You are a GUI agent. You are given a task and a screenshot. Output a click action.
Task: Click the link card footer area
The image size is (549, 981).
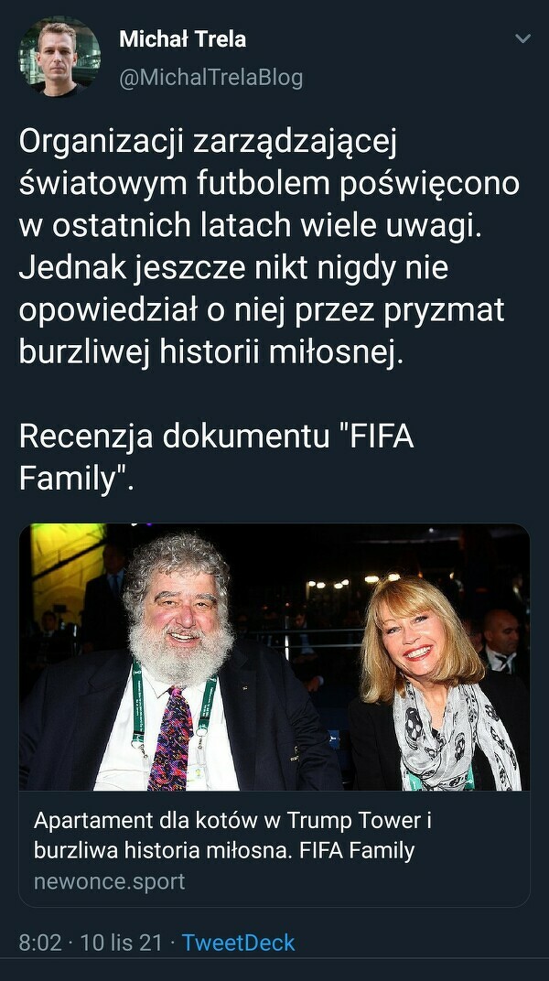[x=274, y=849]
